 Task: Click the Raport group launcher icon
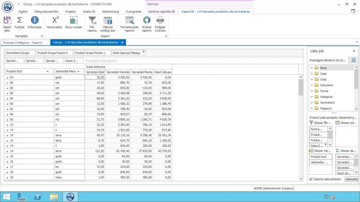(x=166, y=36)
